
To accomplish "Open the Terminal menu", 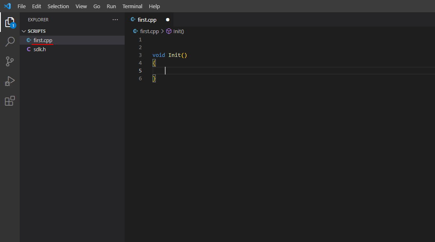I will (x=132, y=6).
